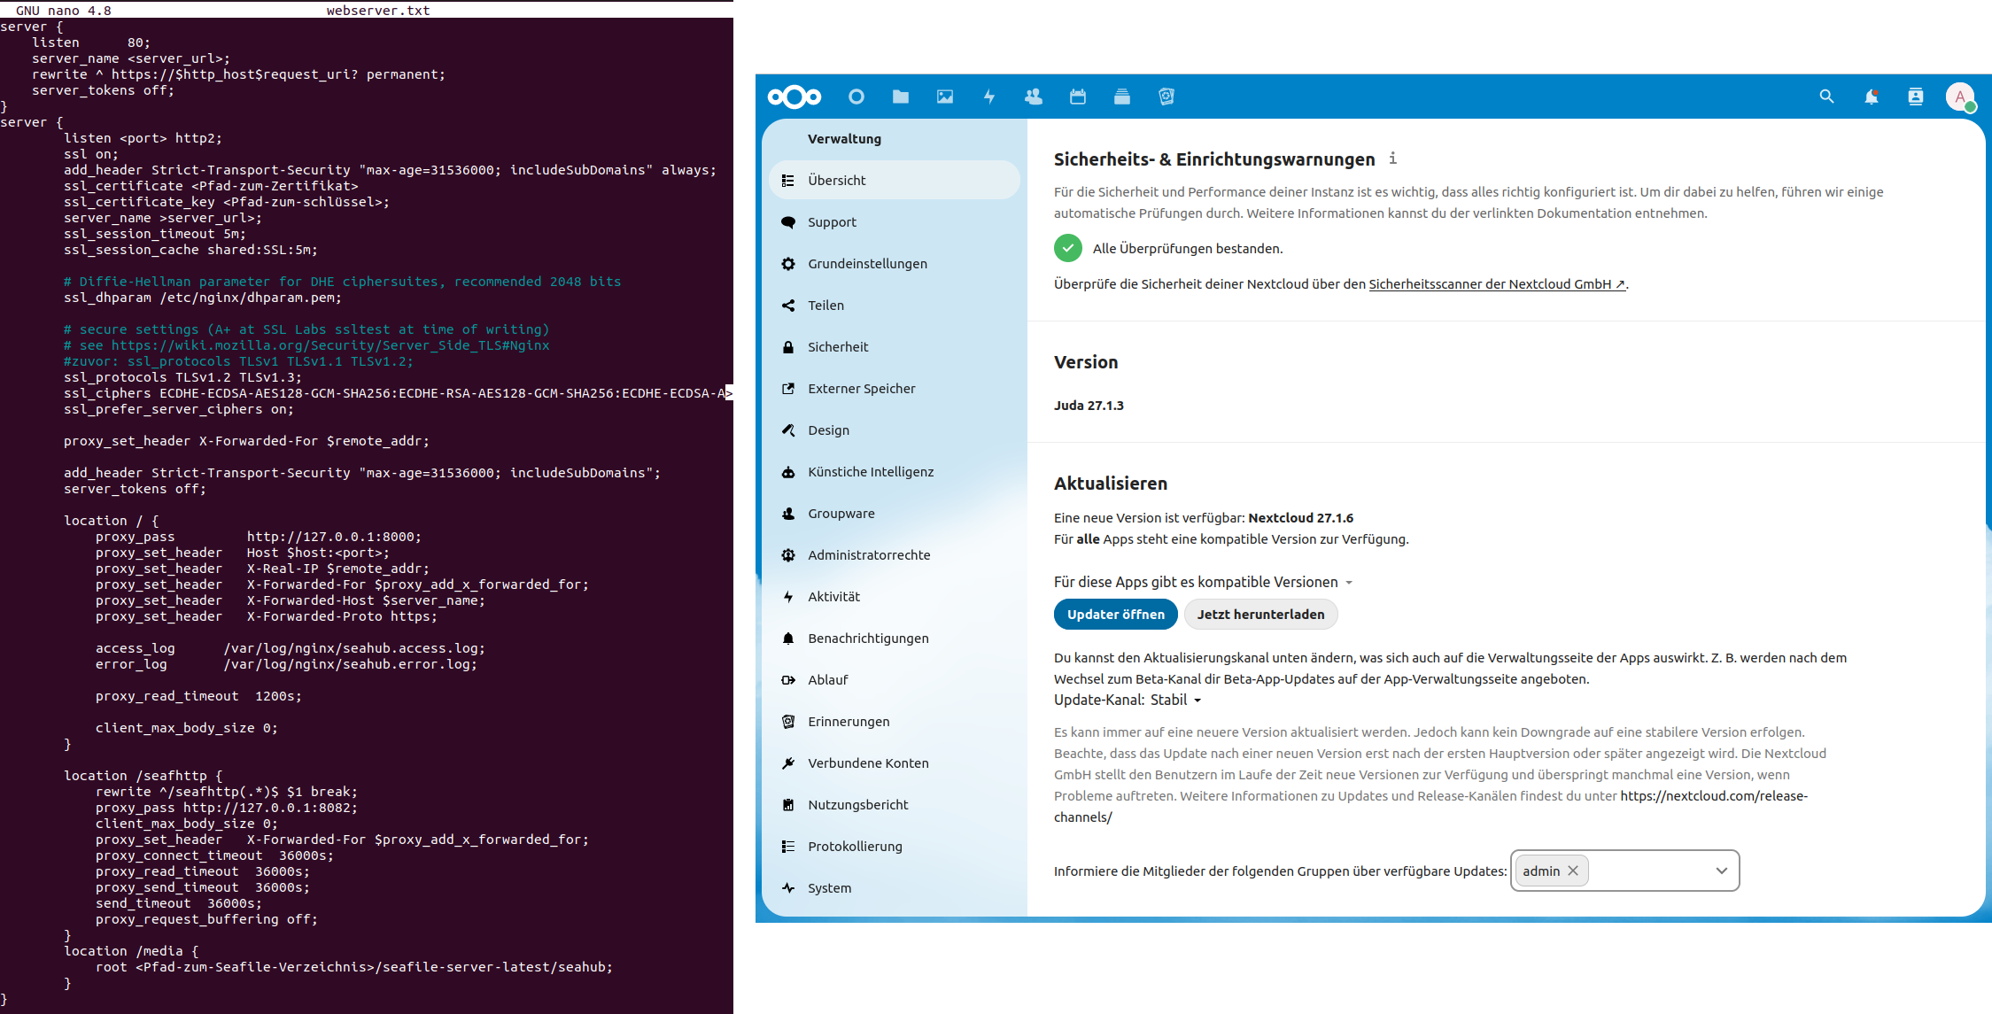
Task: Click Updater öffnen button
Action: (x=1115, y=615)
